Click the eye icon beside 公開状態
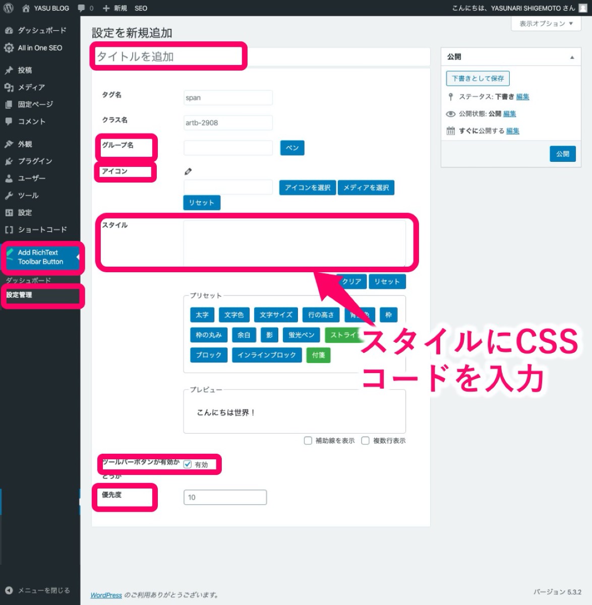The image size is (592, 605). click(450, 114)
